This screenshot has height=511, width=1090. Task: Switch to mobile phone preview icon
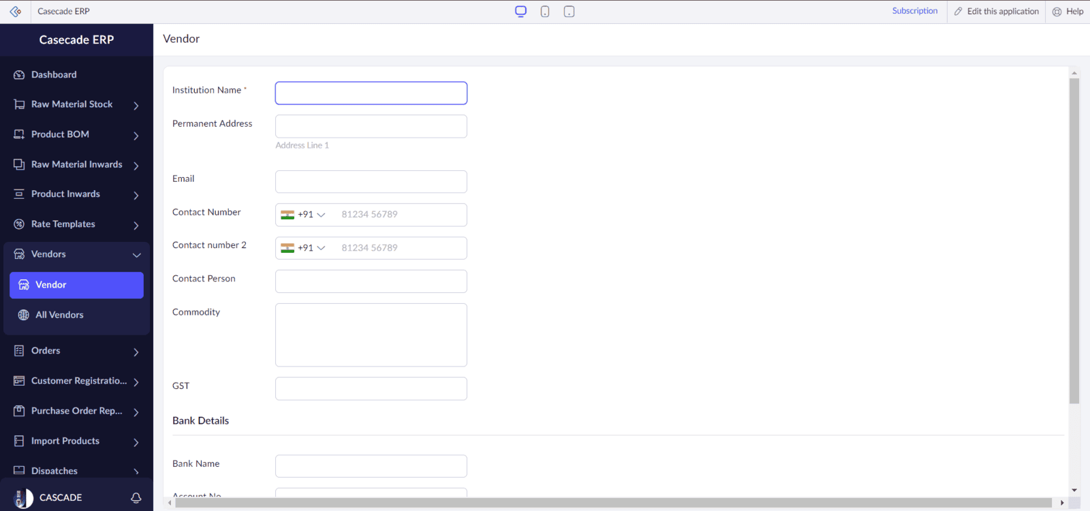point(545,12)
